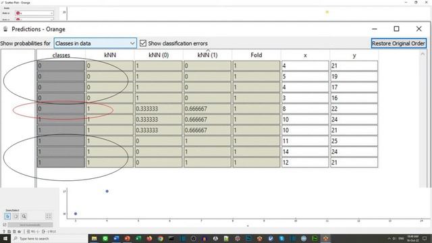Image resolution: width=432 pixels, height=243 pixels.
Task: Open the Axis x dropdown in Scatter Plot
Action: click(x=34, y=13)
